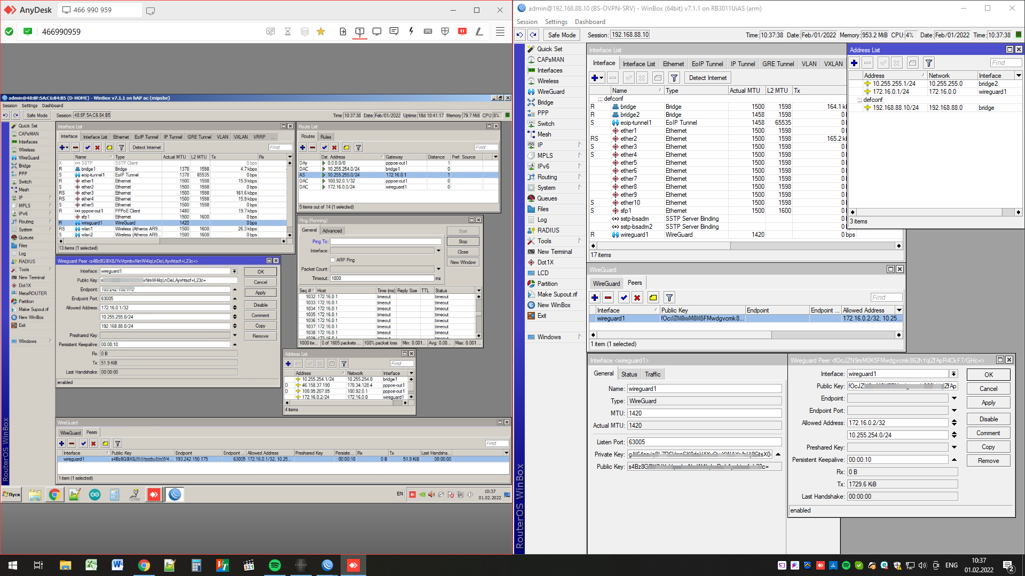This screenshot has height=576, width=1025.
Task: Open the filter in BS-OVPN-SRV WireGuard Peers
Action: (x=669, y=298)
